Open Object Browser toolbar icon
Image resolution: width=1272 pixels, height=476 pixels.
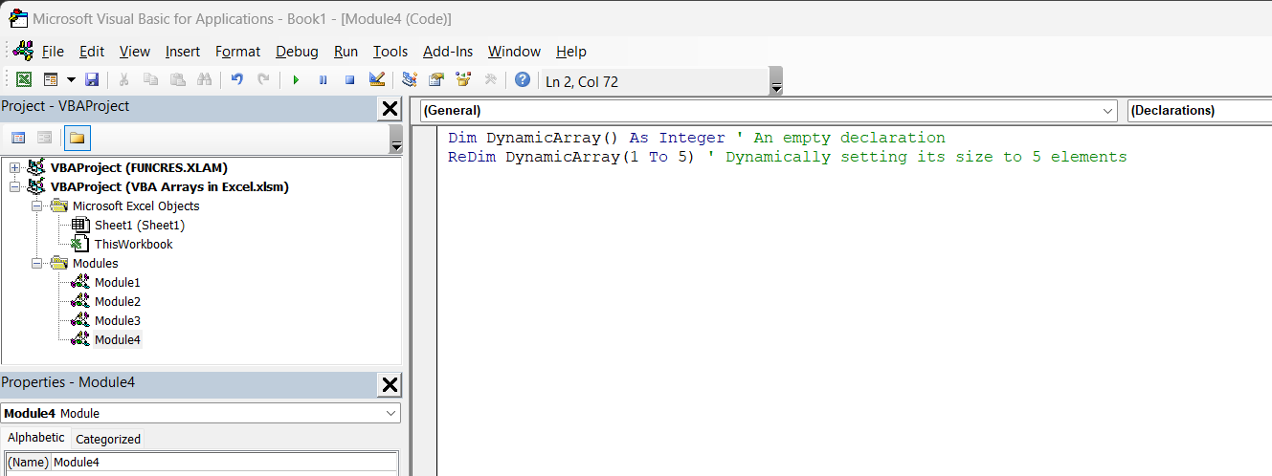pyautogui.click(x=463, y=80)
